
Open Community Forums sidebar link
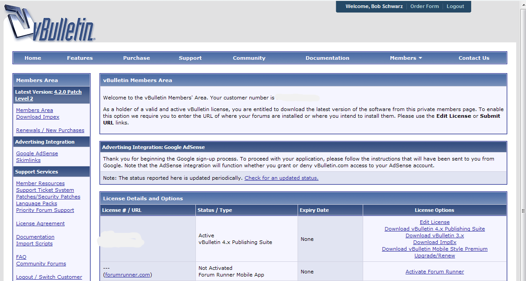coord(41,264)
